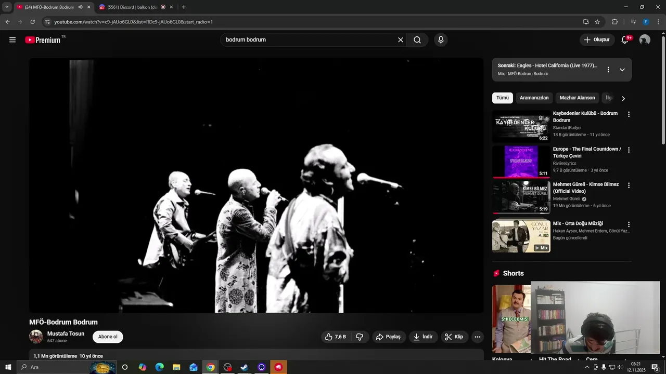Expand the Mix playlist panel chevron
666x374 pixels.
pyautogui.click(x=622, y=70)
